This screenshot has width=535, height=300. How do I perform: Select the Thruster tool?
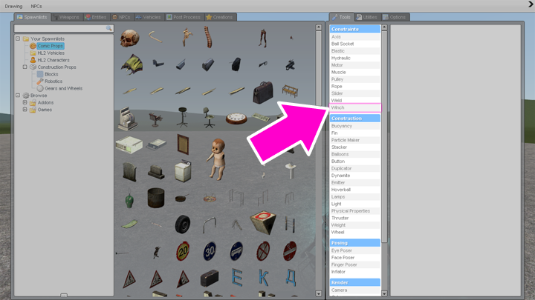[x=355, y=218]
